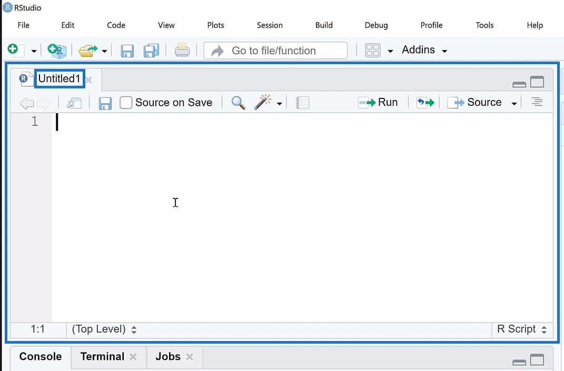Open the (Top Level) scope selector
This screenshot has width=564, height=371.
[104, 329]
